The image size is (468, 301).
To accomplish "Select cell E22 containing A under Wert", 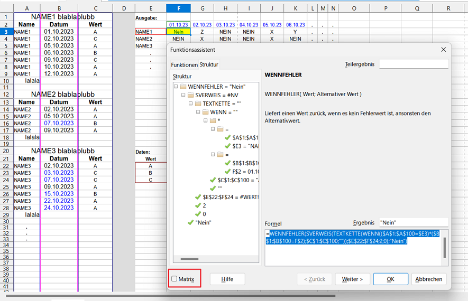I will pos(151,166).
